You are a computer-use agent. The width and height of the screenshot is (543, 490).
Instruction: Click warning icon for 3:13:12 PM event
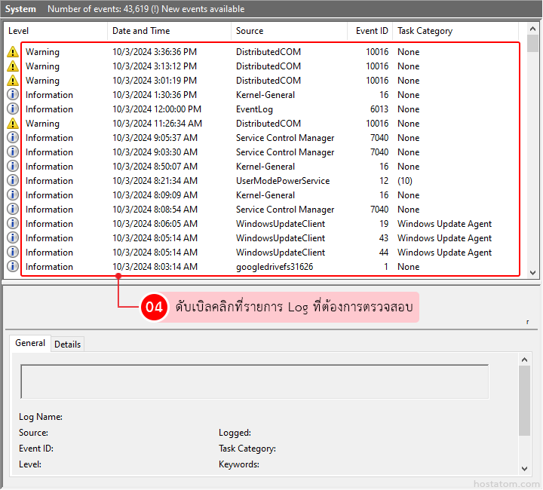point(13,66)
